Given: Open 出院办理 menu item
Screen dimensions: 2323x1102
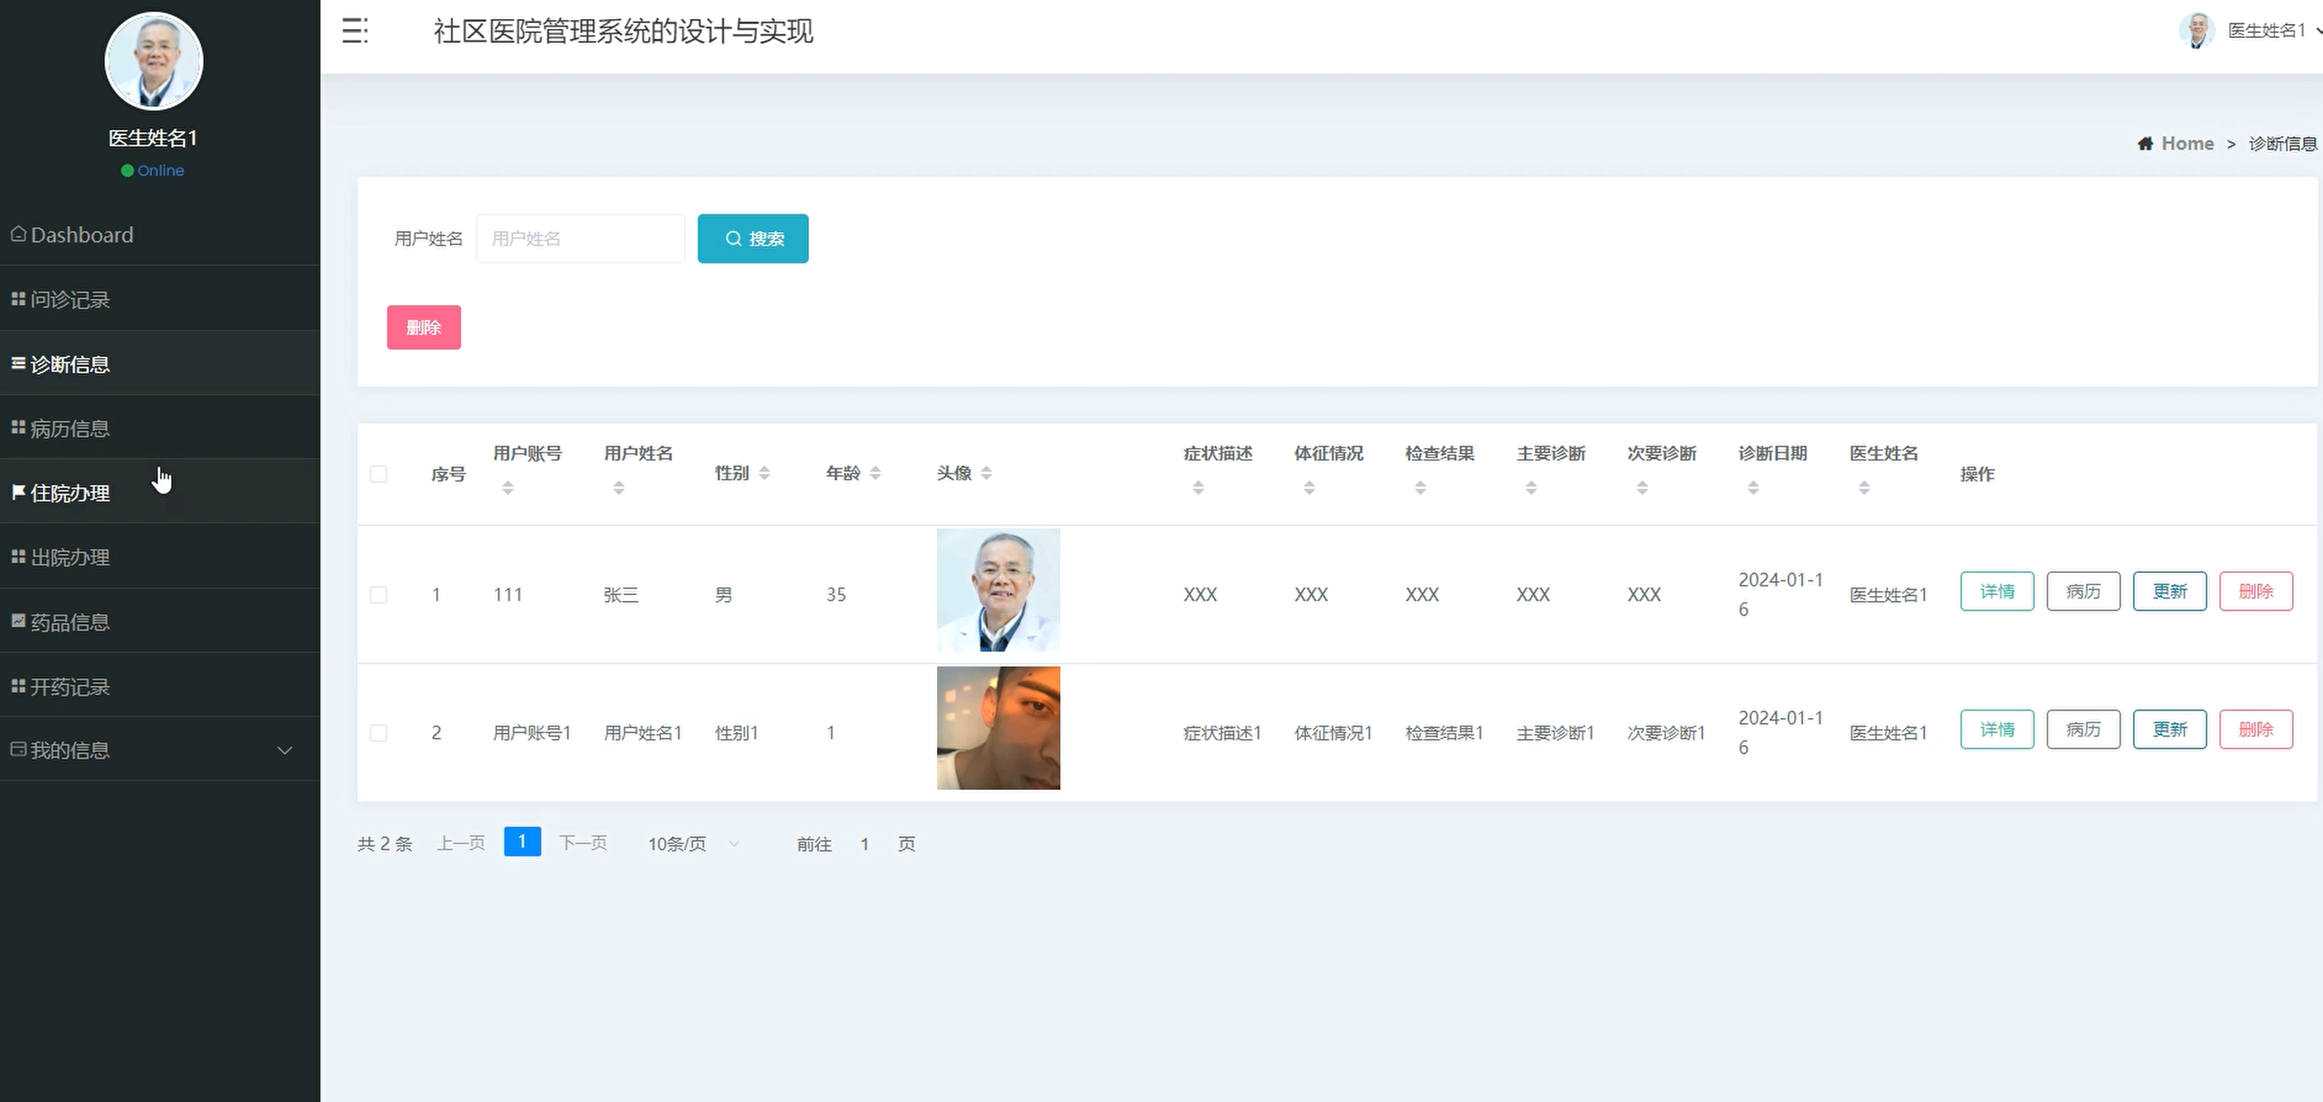Looking at the screenshot, I should (x=159, y=557).
